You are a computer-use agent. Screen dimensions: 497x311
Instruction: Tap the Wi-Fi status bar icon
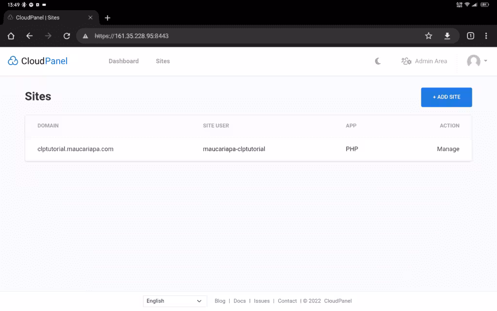point(467,4)
